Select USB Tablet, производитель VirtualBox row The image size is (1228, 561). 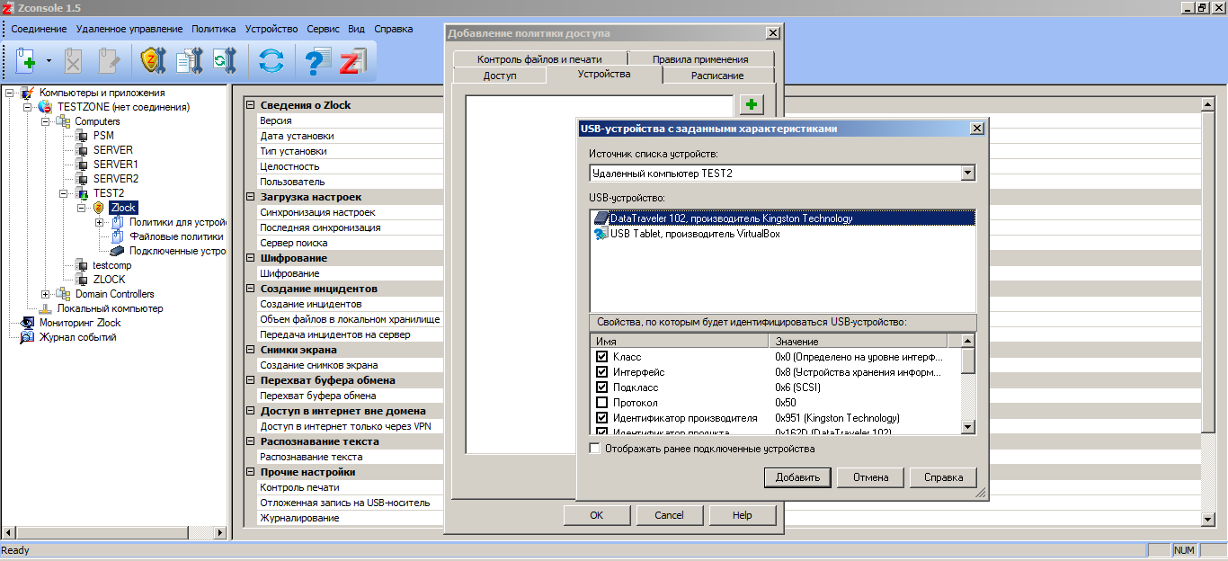tap(782, 234)
